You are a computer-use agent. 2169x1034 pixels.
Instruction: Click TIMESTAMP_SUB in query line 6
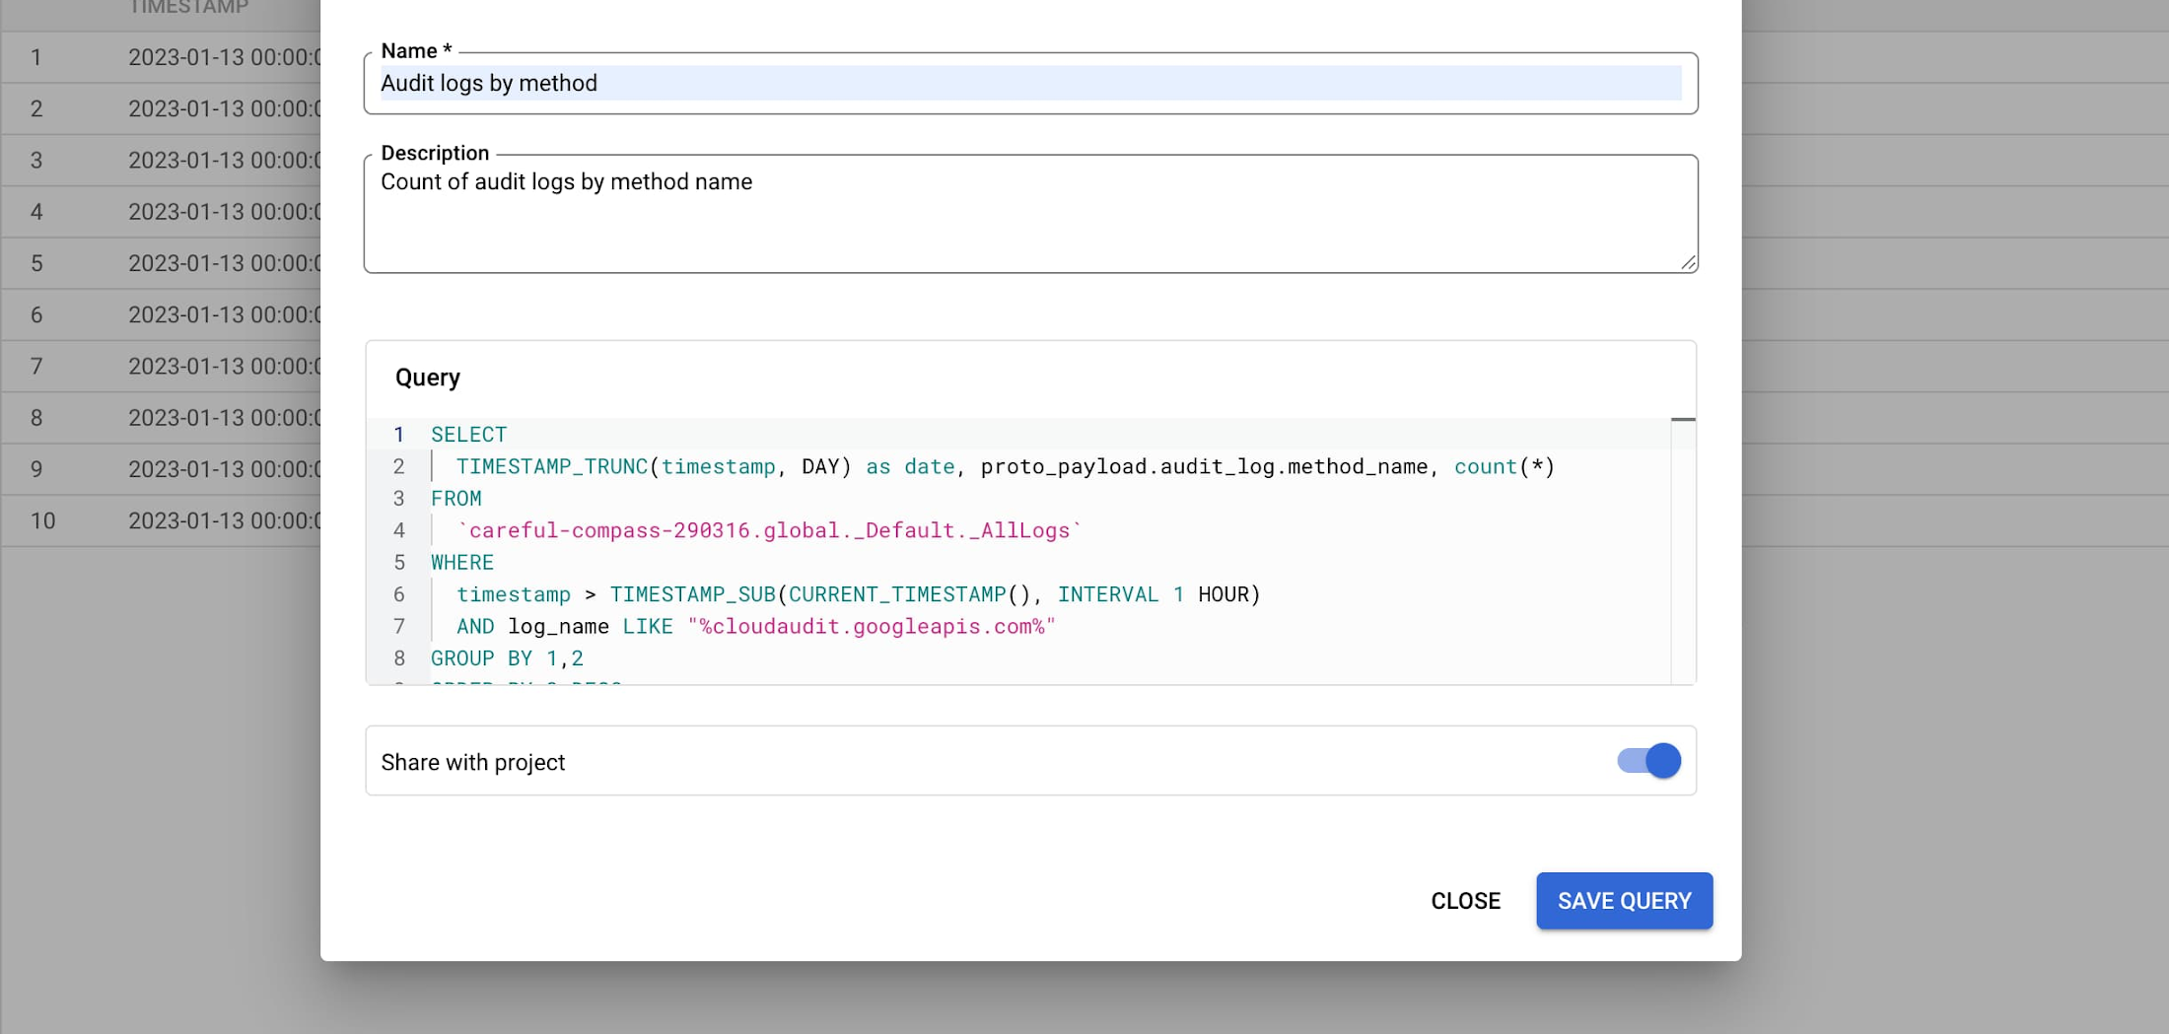point(692,594)
